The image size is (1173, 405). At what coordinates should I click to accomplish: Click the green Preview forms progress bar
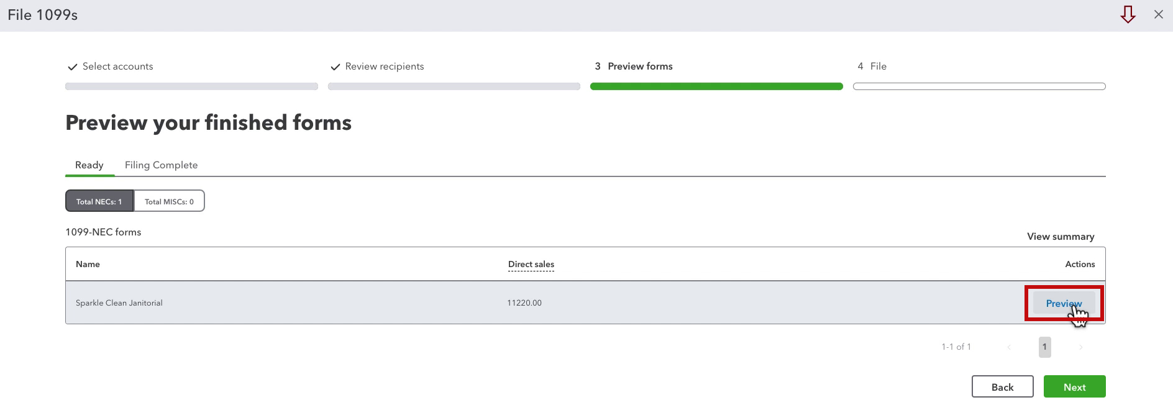tap(716, 86)
